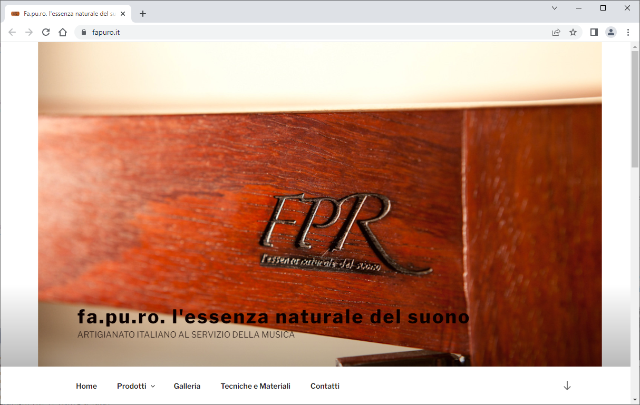Open the Home menu link

pos(86,386)
